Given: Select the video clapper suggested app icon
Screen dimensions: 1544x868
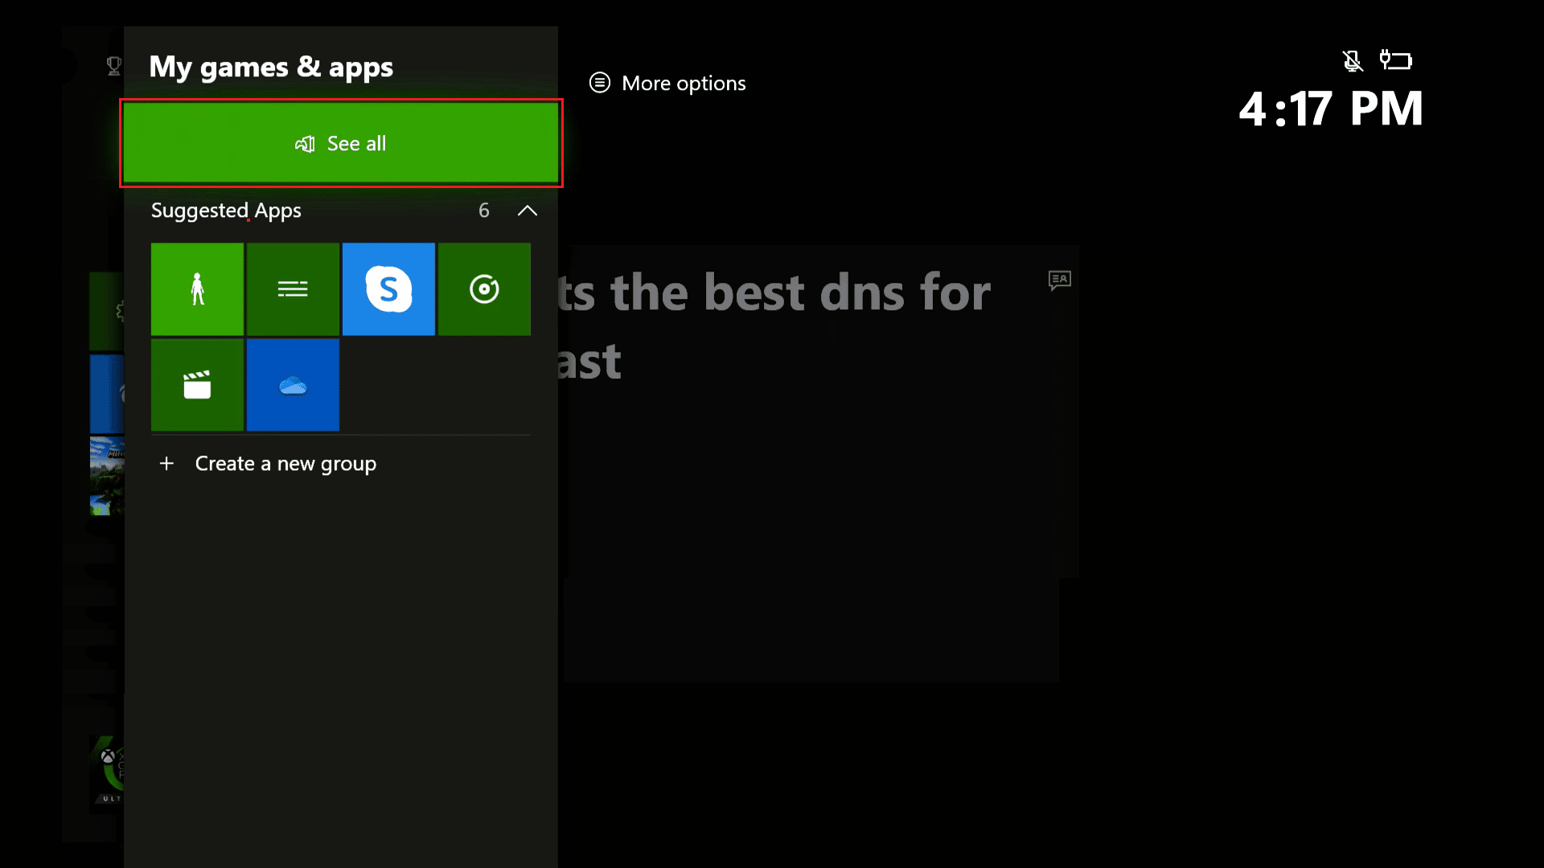Looking at the screenshot, I should (197, 383).
